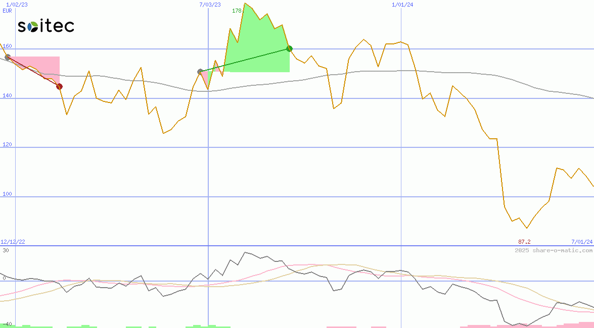Select the 12/12/22 date label
The width and height of the screenshot is (594, 328).
pos(12,242)
